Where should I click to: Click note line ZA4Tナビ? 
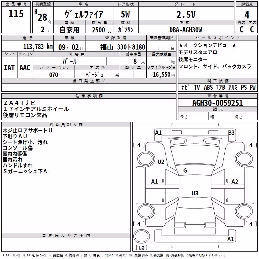[x=19, y=103]
